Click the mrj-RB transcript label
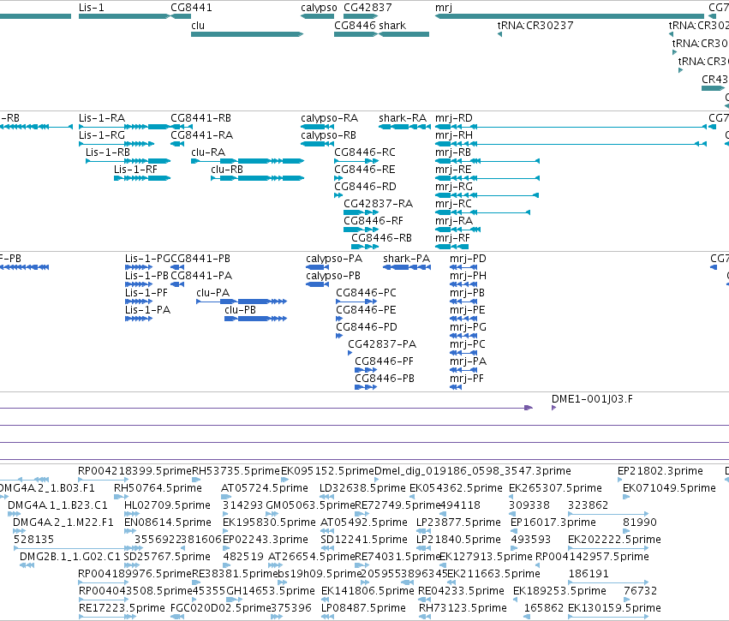The image size is (729, 621). [453, 152]
